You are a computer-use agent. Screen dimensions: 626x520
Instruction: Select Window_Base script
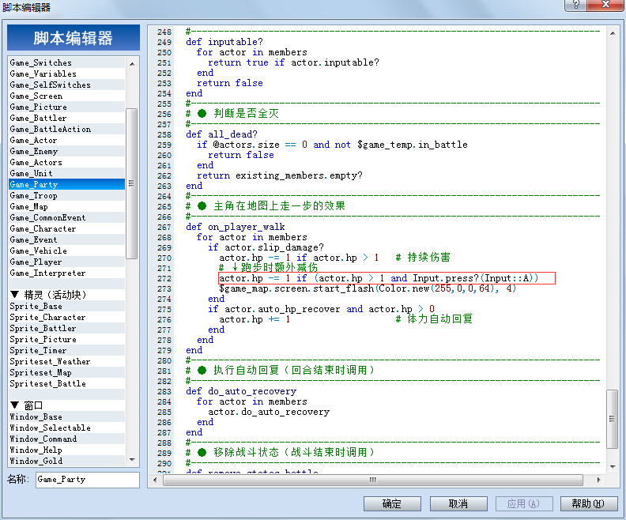tap(66, 416)
